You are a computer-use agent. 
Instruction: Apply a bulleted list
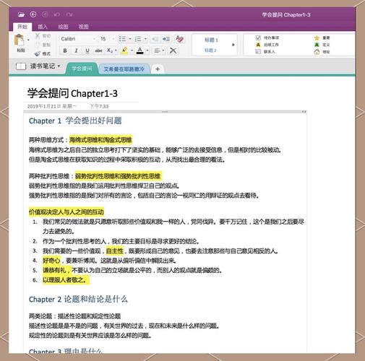point(122,39)
